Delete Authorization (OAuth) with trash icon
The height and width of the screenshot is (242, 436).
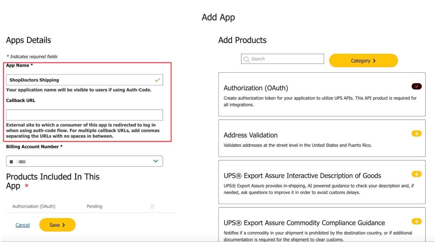[x=152, y=207]
